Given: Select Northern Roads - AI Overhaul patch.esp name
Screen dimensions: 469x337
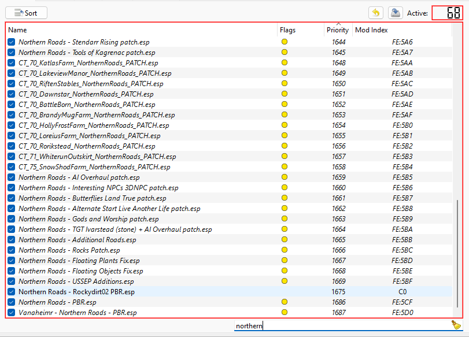Looking at the screenshot, I should coord(79,177).
